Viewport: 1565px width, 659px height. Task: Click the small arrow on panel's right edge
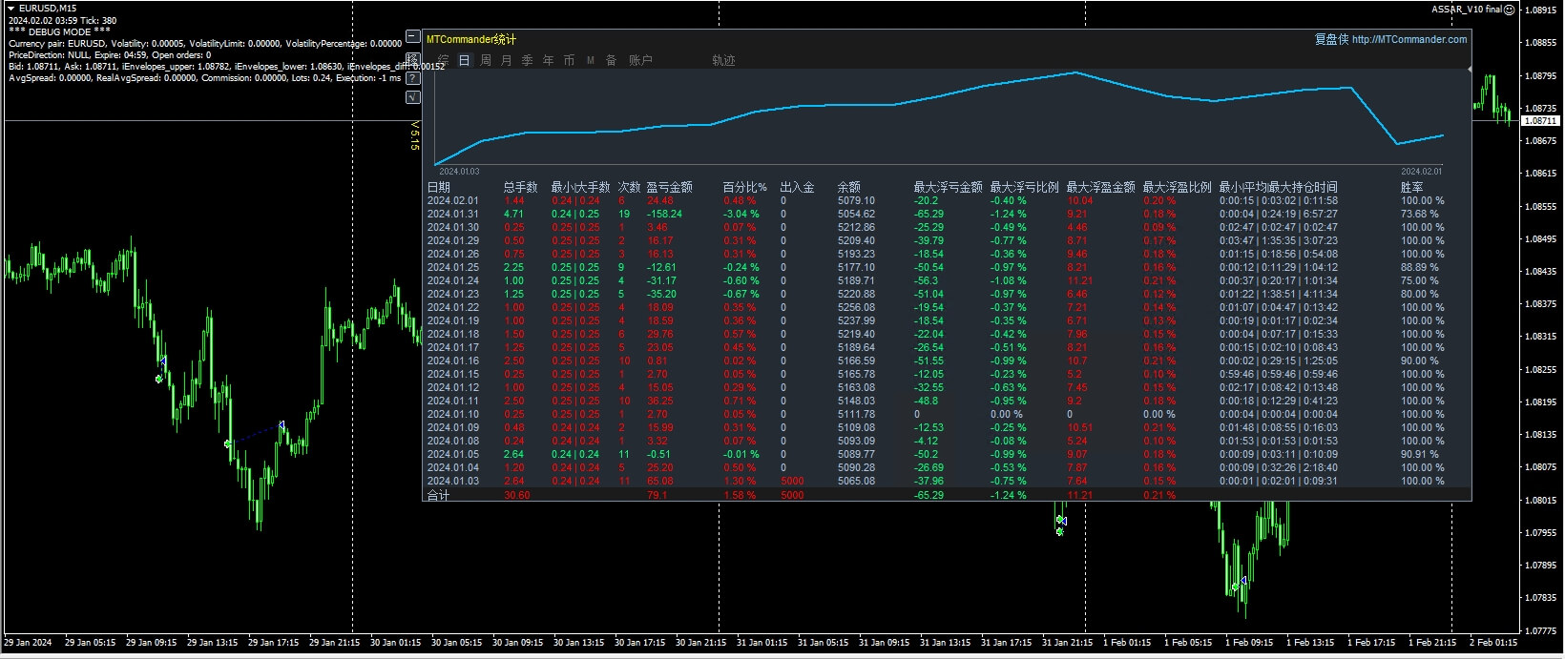(x=1470, y=70)
